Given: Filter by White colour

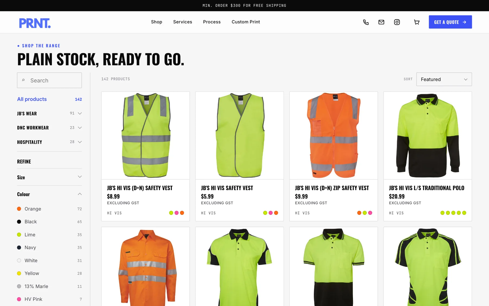Looking at the screenshot, I should coord(49,261).
